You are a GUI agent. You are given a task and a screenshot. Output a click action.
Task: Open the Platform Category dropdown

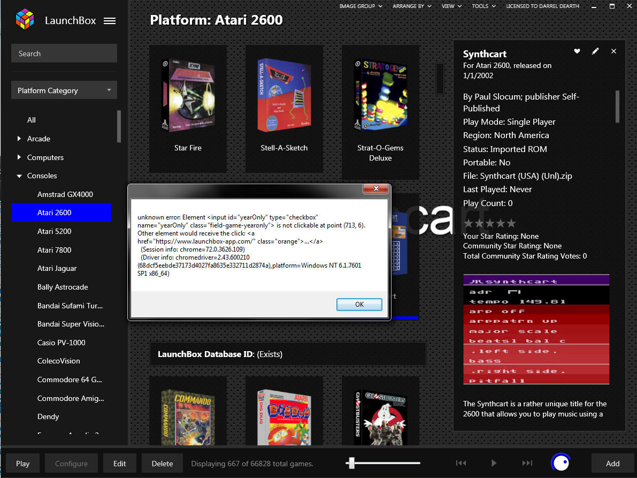(64, 90)
